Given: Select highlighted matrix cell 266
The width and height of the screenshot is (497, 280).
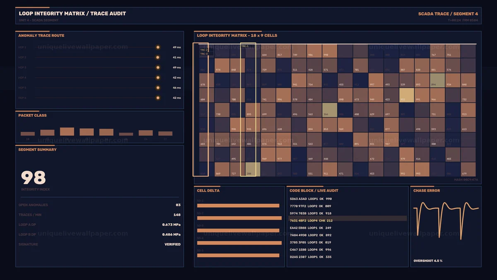Looking at the screenshot, I should [x=330, y=110].
